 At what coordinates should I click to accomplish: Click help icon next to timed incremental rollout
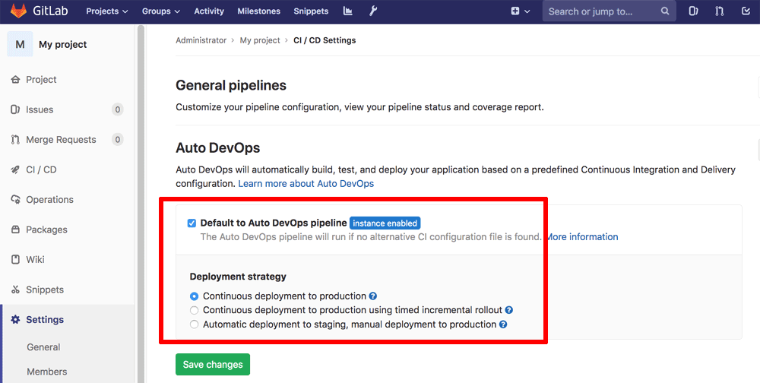pyautogui.click(x=509, y=310)
